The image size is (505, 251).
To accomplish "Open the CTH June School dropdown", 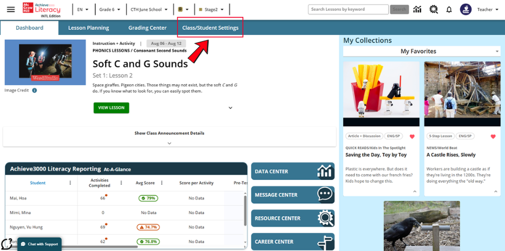I will [x=149, y=9].
